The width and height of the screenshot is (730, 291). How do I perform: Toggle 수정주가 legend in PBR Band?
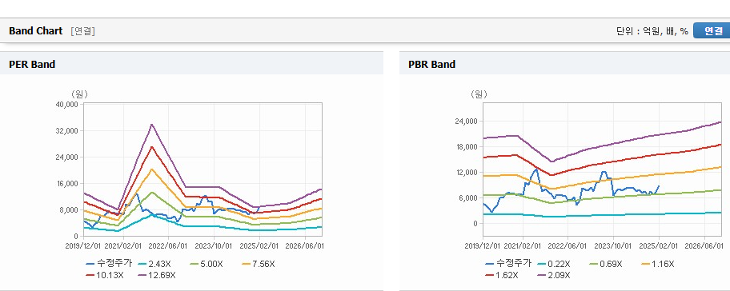pos(508,264)
